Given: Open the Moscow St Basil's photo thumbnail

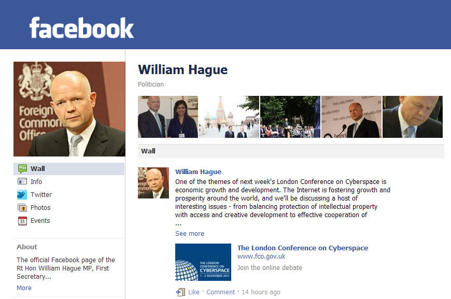Looking at the screenshot, I should coord(229,117).
